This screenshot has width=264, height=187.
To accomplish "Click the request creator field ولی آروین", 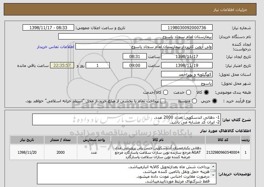I will click(x=144, y=47).
